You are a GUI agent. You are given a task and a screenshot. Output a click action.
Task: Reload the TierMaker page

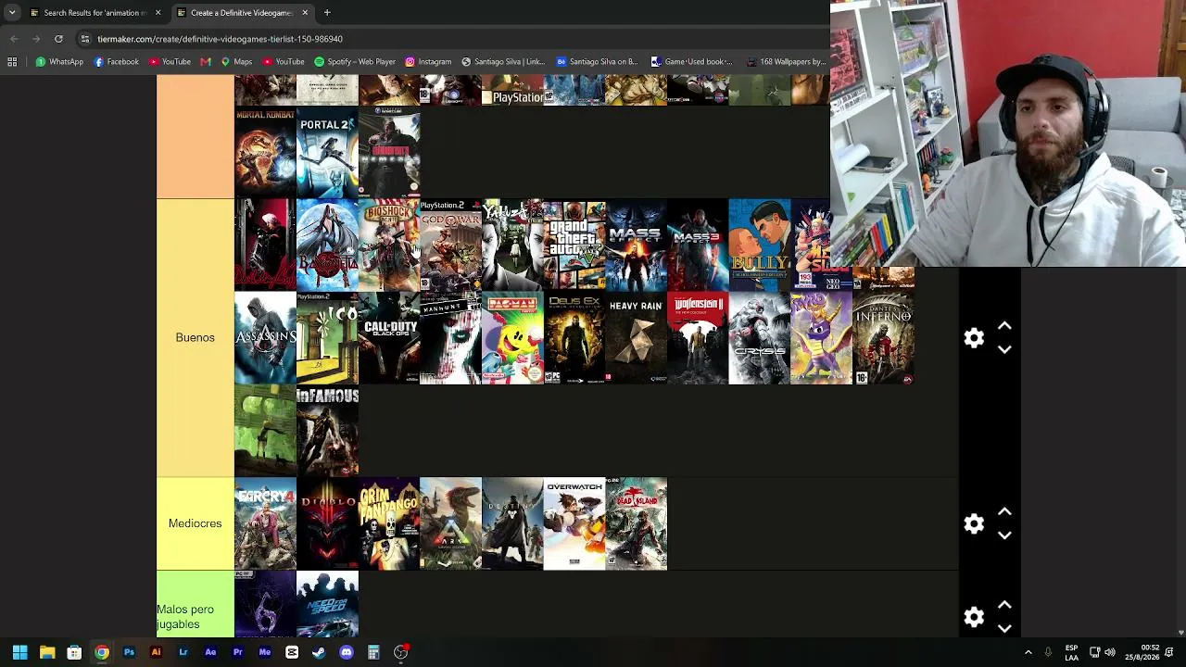pos(58,39)
